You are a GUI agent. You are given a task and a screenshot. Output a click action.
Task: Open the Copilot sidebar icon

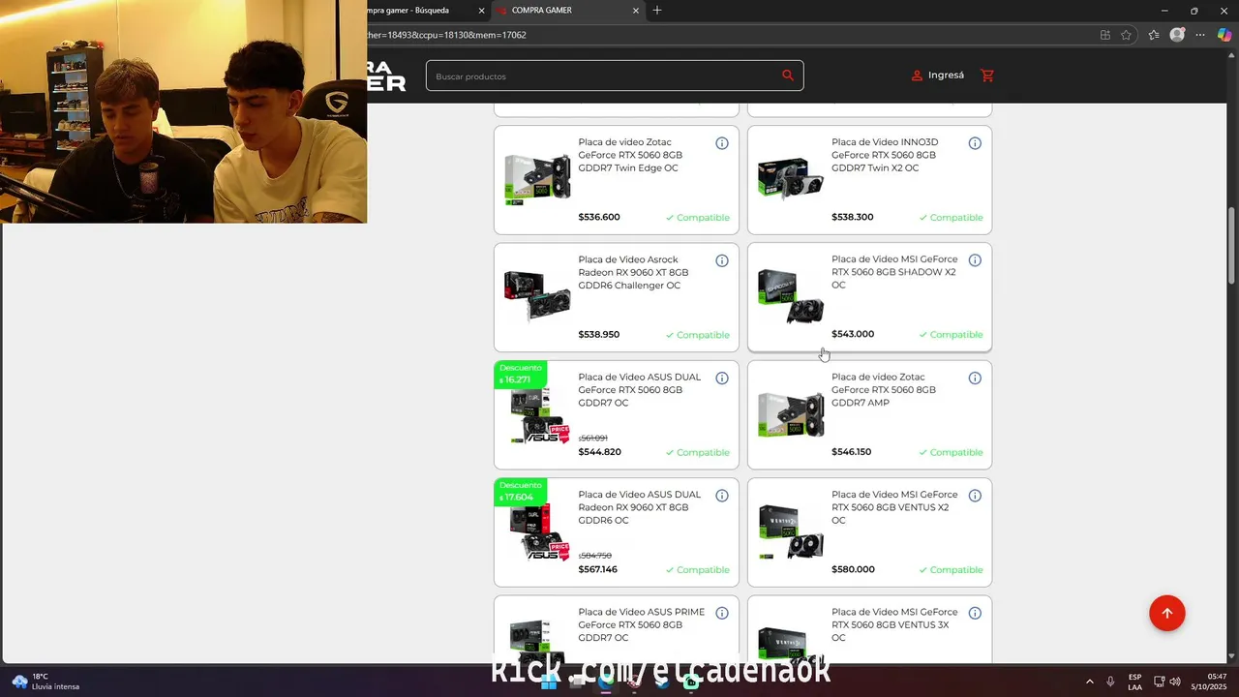[x=1224, y=35]
